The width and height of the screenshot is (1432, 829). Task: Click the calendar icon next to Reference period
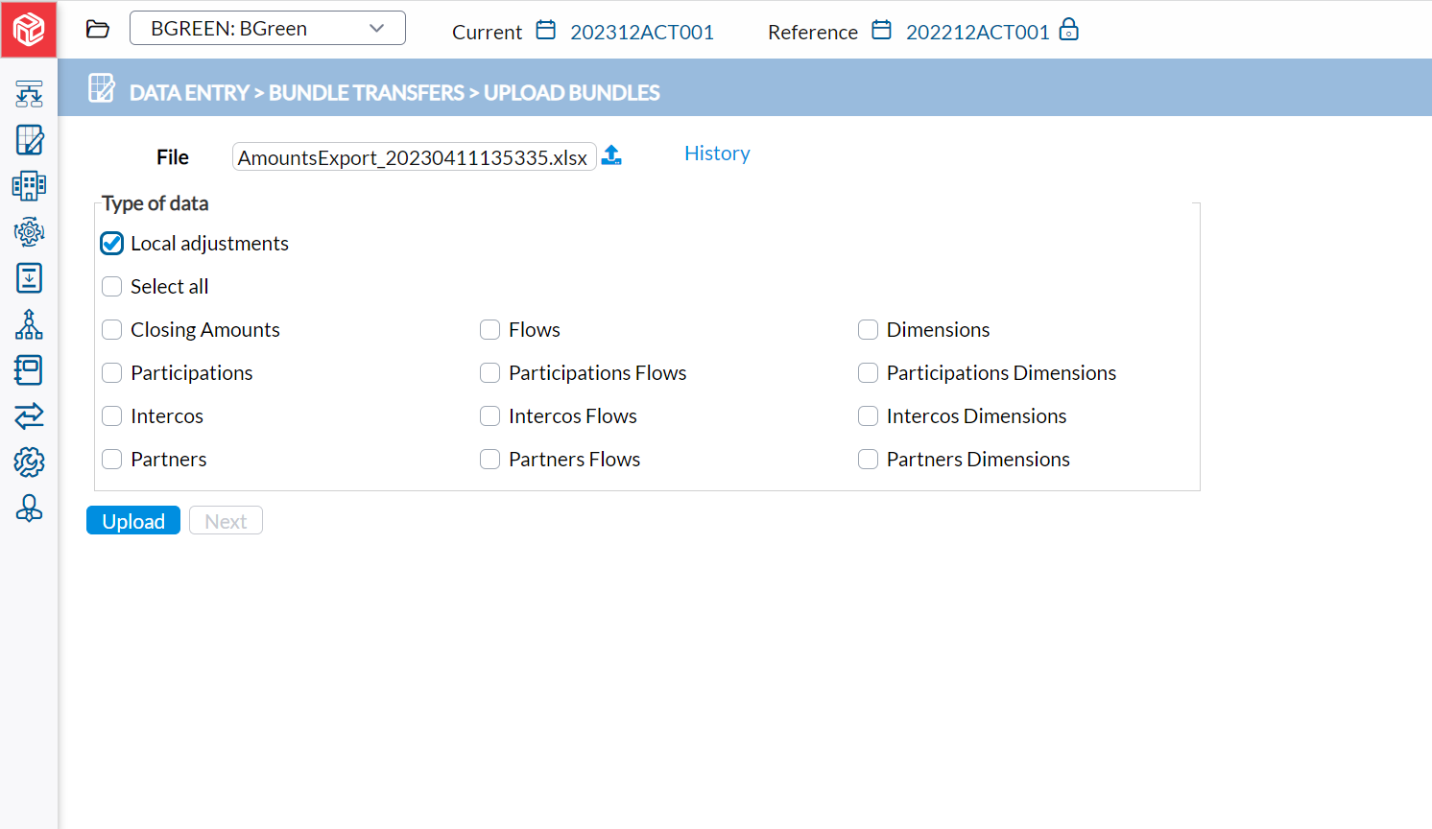[881, 30]
